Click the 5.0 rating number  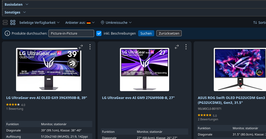215,116
